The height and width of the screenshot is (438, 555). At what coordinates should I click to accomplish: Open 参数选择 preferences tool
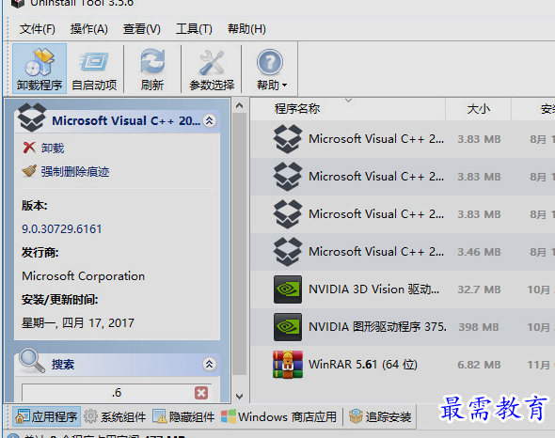pos(212,69)
